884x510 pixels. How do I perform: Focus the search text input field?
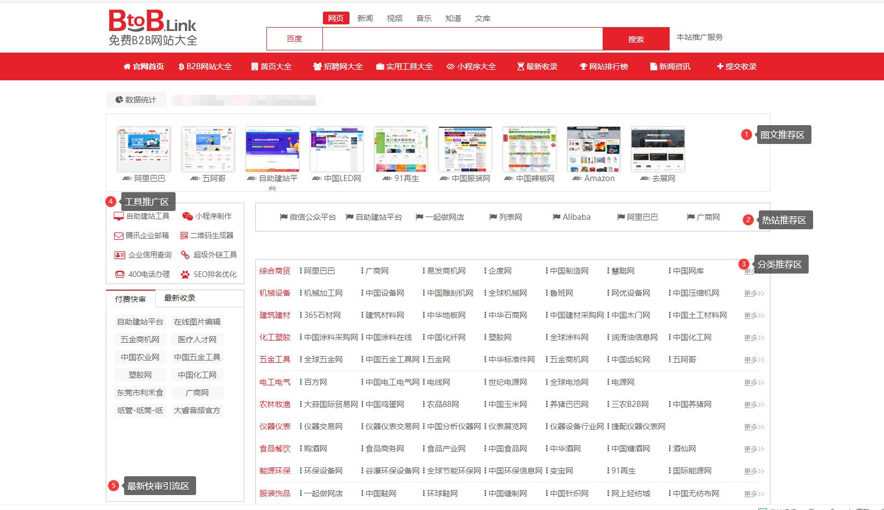click(x=462, y=39)
